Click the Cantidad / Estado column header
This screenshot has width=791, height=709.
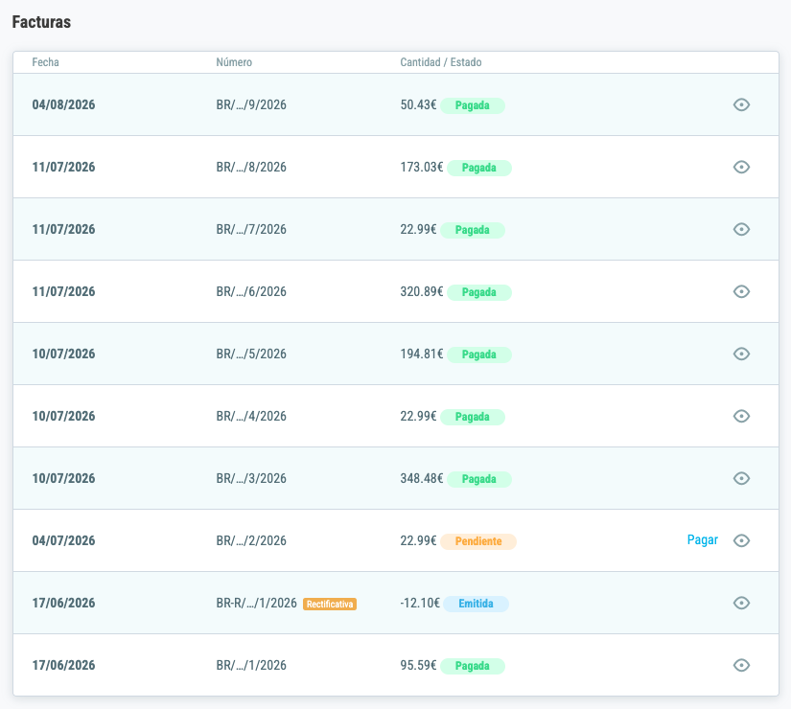(x=441, y=62)
